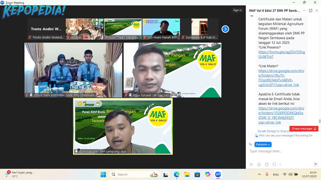Open the Link Materi Google Drive link
The width and height of the screenshot is (321, 180).
coord(281,78)
